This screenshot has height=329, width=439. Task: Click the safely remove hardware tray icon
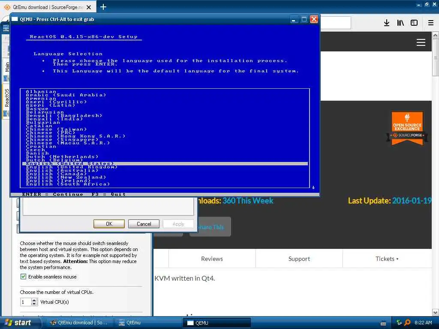coord(399,323)
